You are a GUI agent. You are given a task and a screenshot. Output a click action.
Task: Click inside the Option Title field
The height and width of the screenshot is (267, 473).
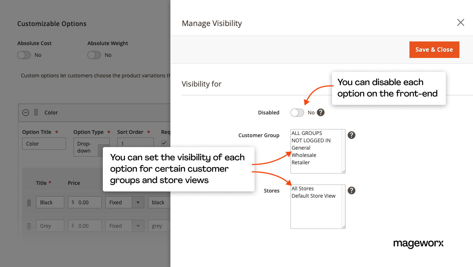click(x=44, y=143)
